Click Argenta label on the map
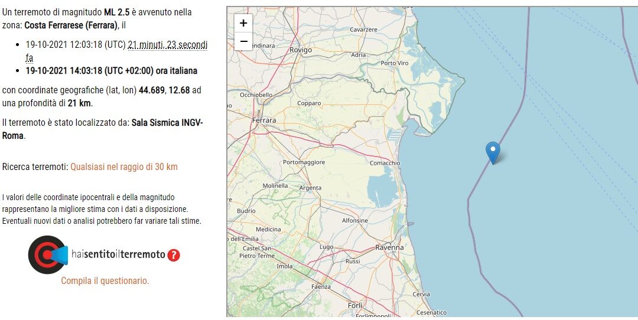The image size is (638, 320). point(310,188)
